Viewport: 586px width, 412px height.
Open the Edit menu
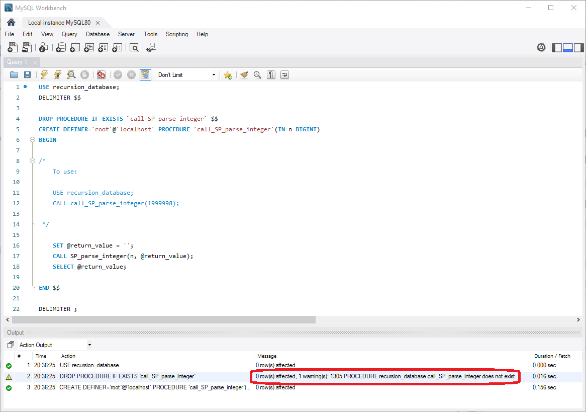coord(27,34)
